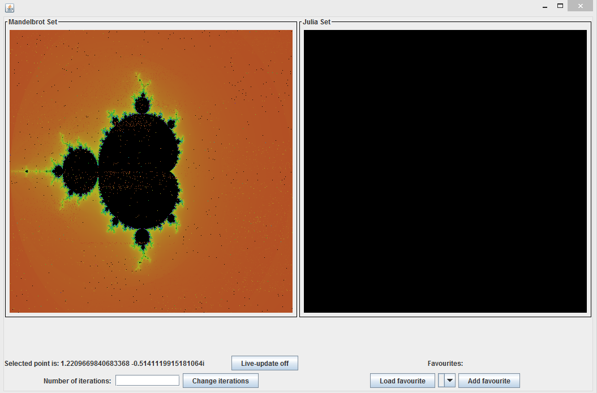The height and width of the screenshot is (393, 597).
Task: Select the small bulb beneath the cardioid
Action: [x=141, y=236]
